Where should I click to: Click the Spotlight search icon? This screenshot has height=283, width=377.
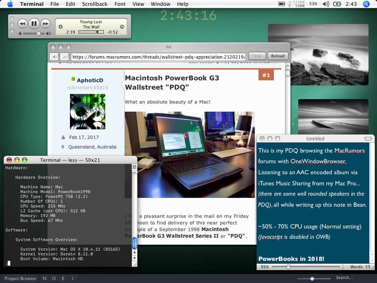366,4
